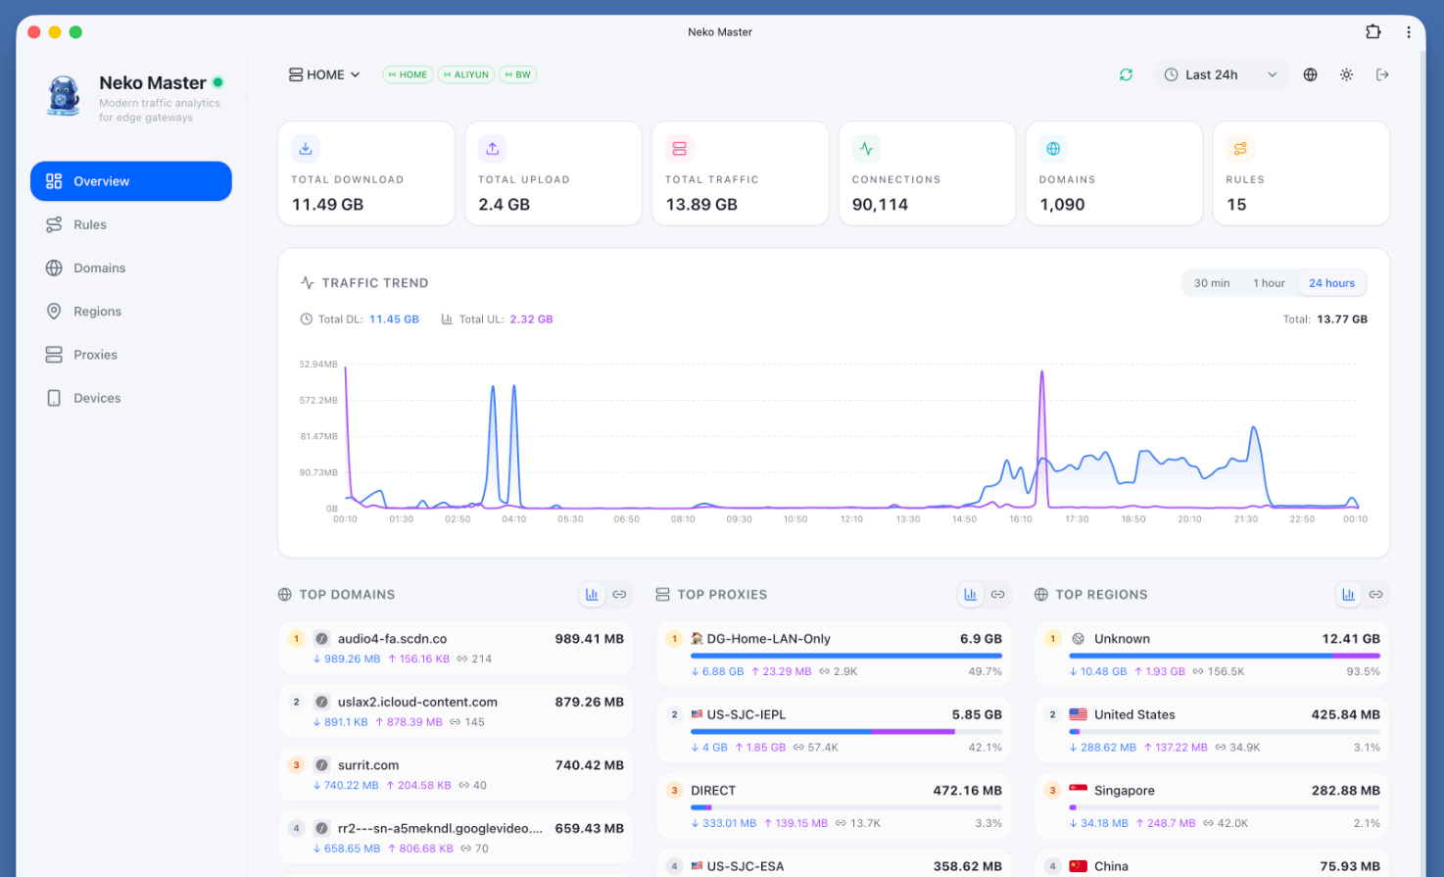Open the Domains page in the sidebar
The image size is (1444, 877).
pos(131,268)
